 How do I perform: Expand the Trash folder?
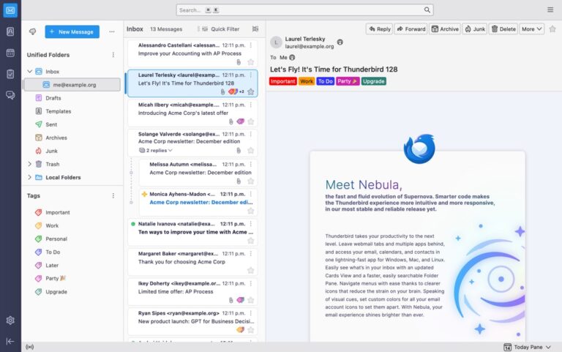pos(30,164)
